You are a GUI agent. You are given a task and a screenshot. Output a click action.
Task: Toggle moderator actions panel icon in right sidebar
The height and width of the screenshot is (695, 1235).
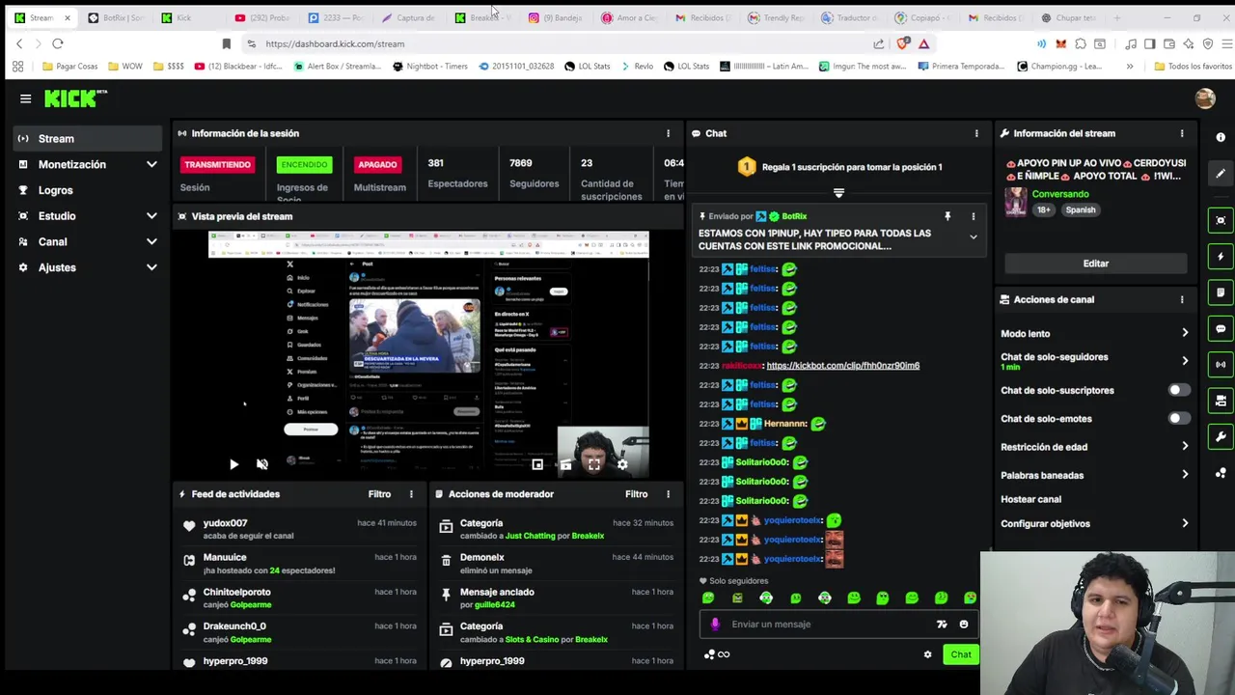[1221, 401]
